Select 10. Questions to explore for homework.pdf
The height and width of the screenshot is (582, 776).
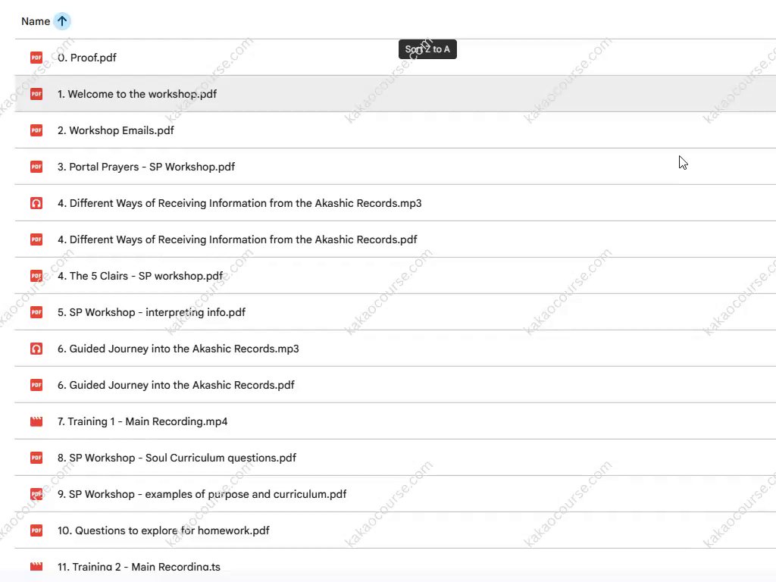[x=164, y=530]
